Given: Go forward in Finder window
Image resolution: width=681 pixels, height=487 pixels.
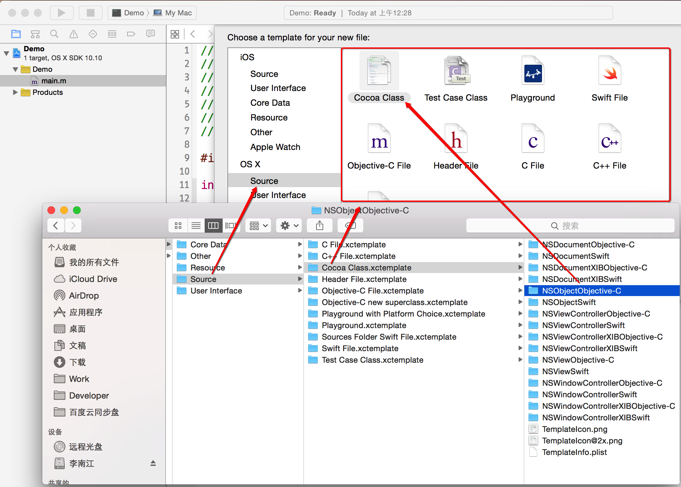Looking at the screenshot, I should point(73,226).
